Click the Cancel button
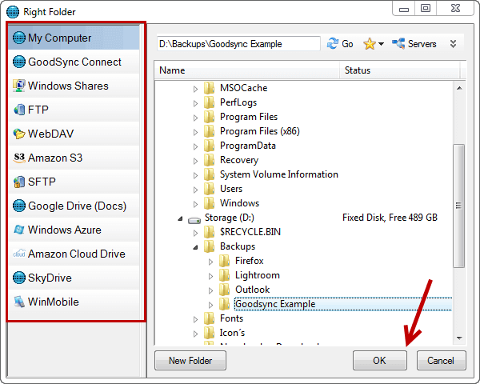 (441, 361)
